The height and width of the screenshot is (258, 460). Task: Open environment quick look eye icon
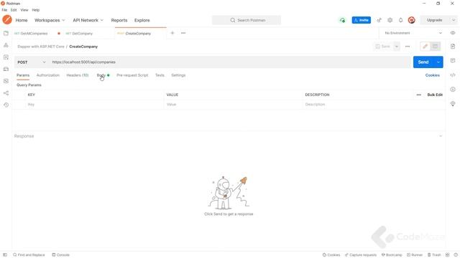click(453, 33)
